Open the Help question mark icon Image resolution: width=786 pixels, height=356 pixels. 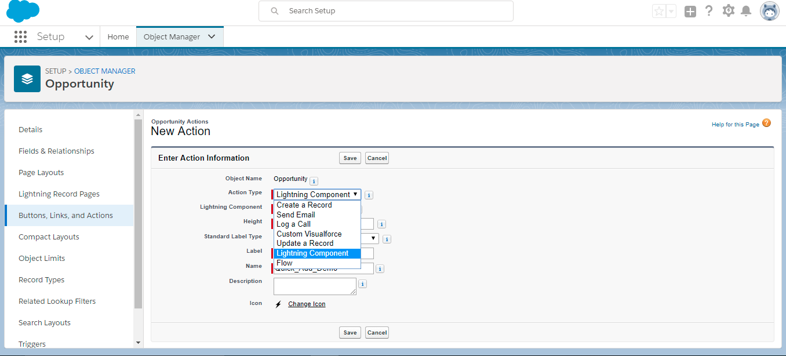[x=709, y=11]
